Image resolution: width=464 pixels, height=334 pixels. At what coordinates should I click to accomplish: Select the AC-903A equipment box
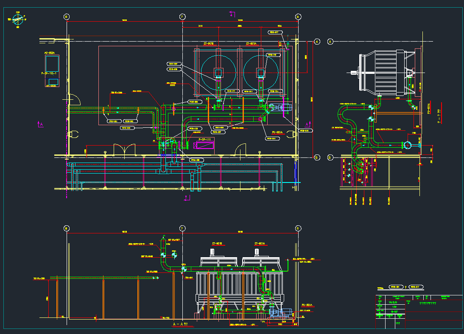click(x=52, y=64)
